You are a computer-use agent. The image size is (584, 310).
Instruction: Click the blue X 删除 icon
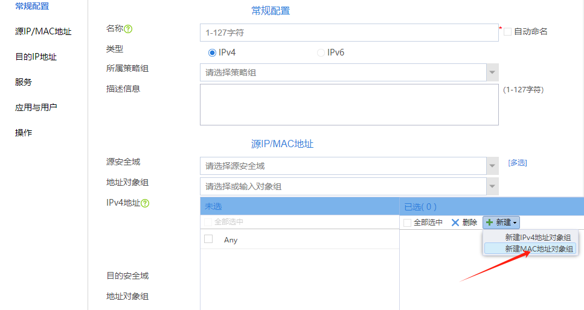[x=455, y=223]
